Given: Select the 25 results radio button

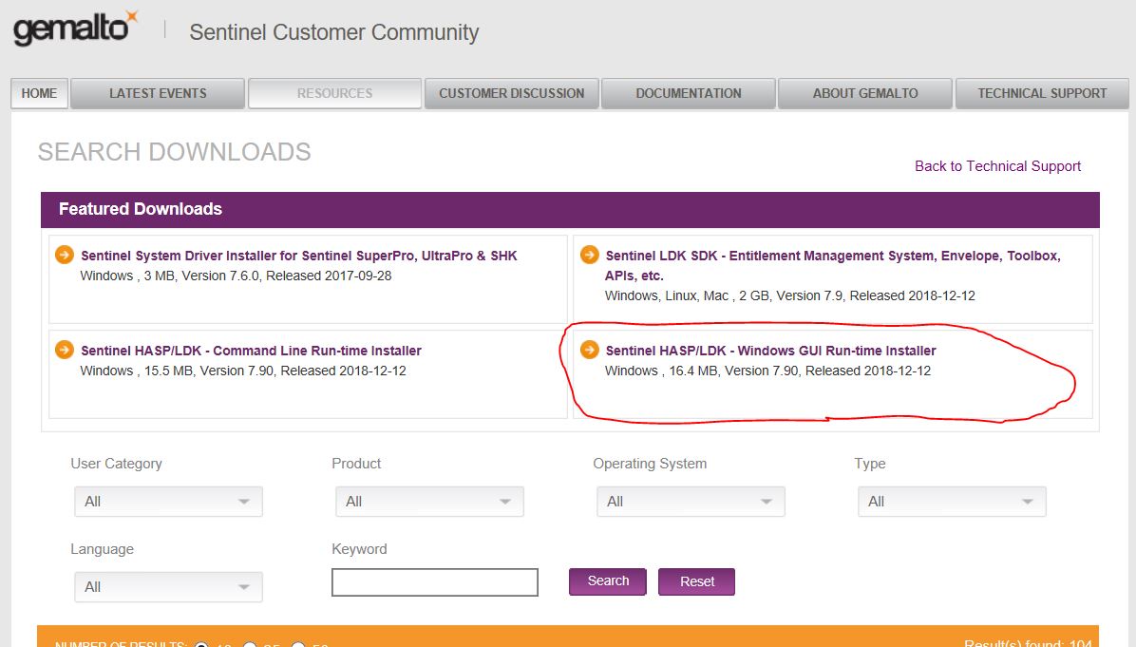Looking at the screenshot, I should click(x=250, y=644).
